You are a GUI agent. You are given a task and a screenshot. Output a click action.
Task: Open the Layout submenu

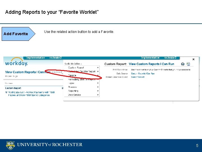82,83
